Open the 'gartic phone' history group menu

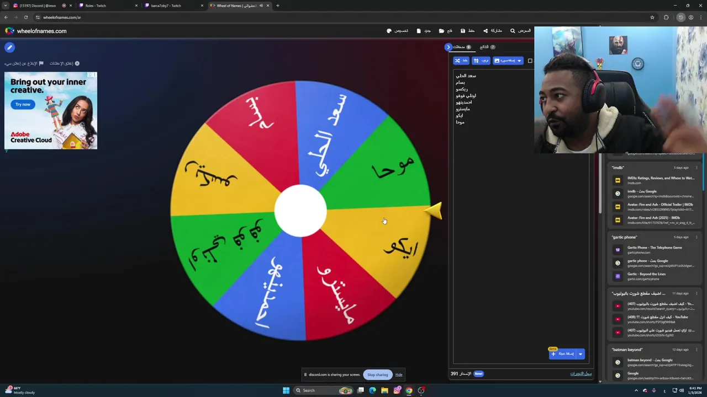[x=697, y=237]
